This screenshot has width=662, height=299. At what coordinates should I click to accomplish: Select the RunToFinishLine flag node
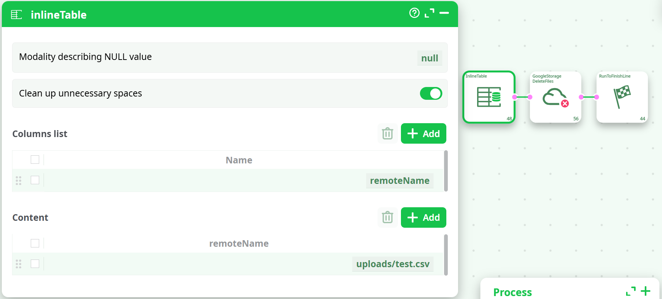click(622, 97)
